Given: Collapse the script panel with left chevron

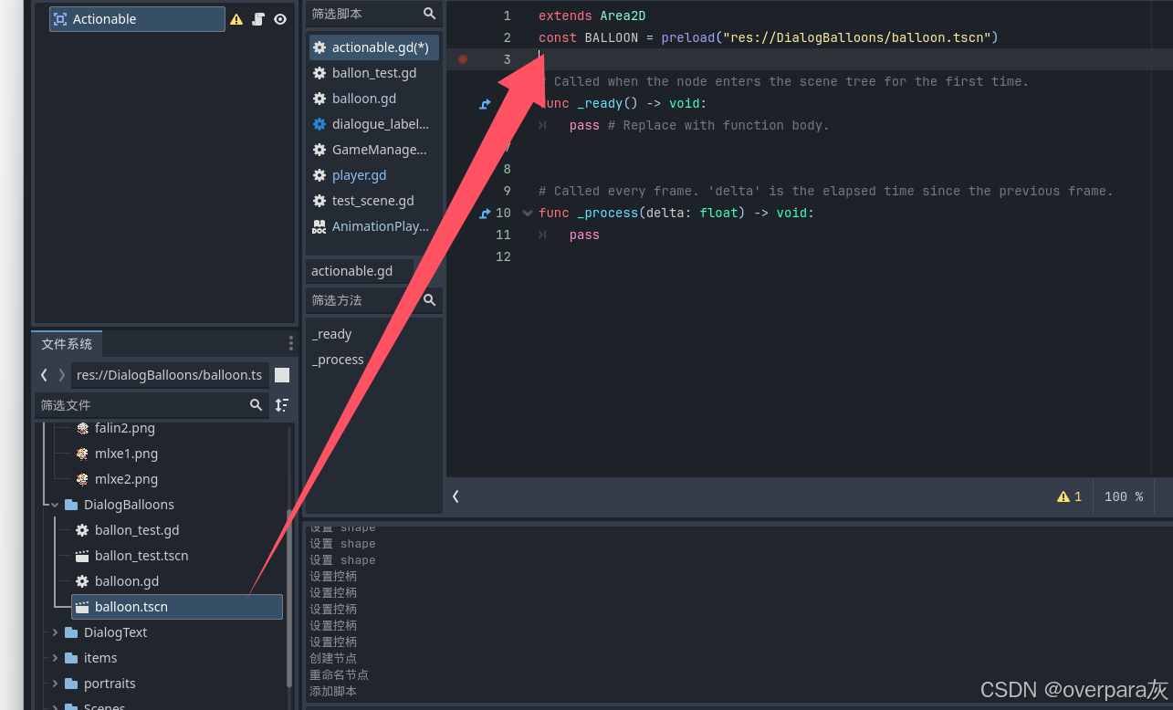Looking at the screenshot, I should tap(456, 496).
